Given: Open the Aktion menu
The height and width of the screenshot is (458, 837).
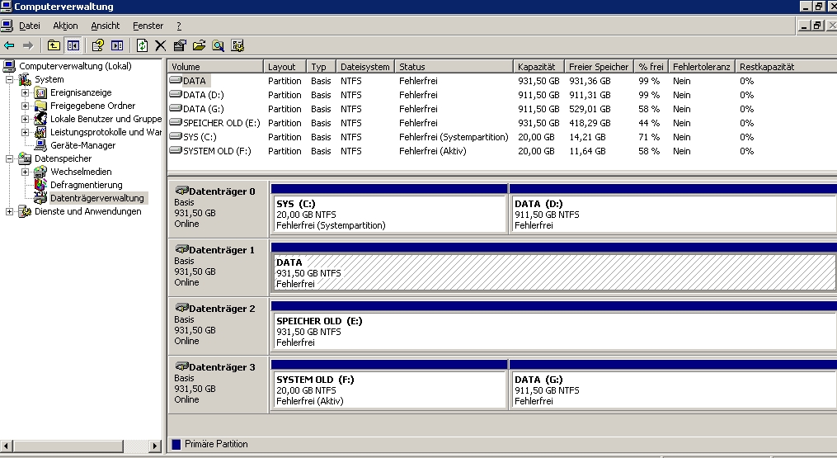Looking at the screenshot, I should point(65,26).
